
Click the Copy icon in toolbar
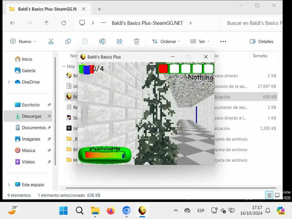[68, 41]
